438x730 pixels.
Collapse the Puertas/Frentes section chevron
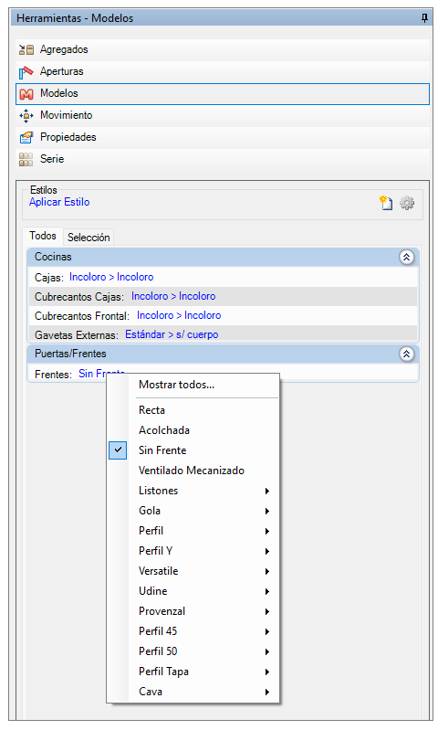coord(406,354)
